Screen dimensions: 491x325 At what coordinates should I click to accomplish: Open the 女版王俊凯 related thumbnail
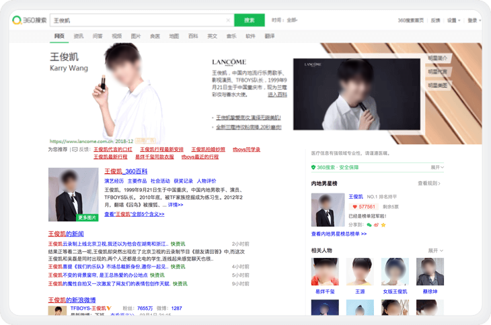[x=395, y=271]
